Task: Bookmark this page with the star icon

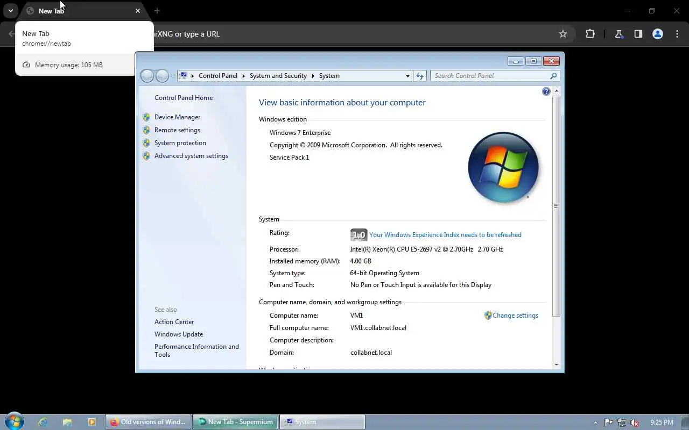Action: (x=563, y=34)
